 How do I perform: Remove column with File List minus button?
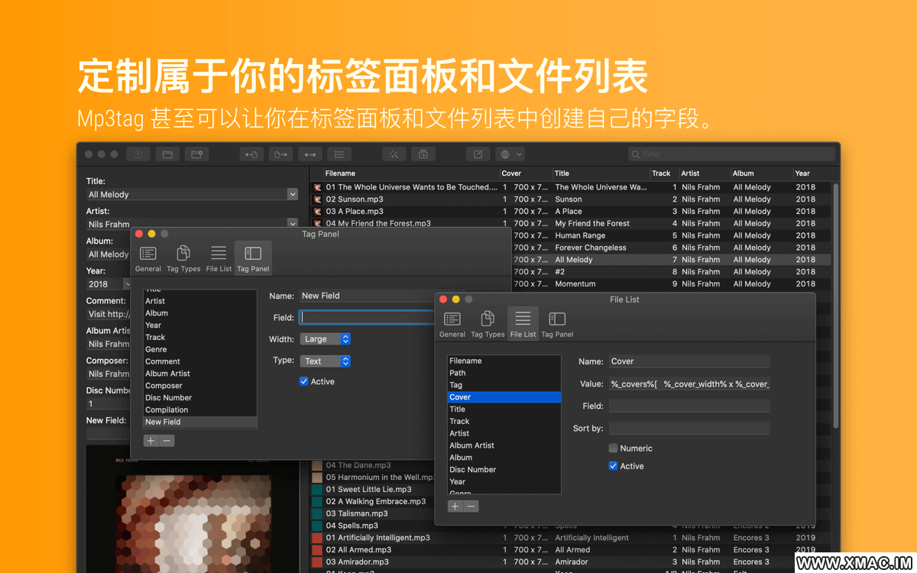(x=471, y=506)
